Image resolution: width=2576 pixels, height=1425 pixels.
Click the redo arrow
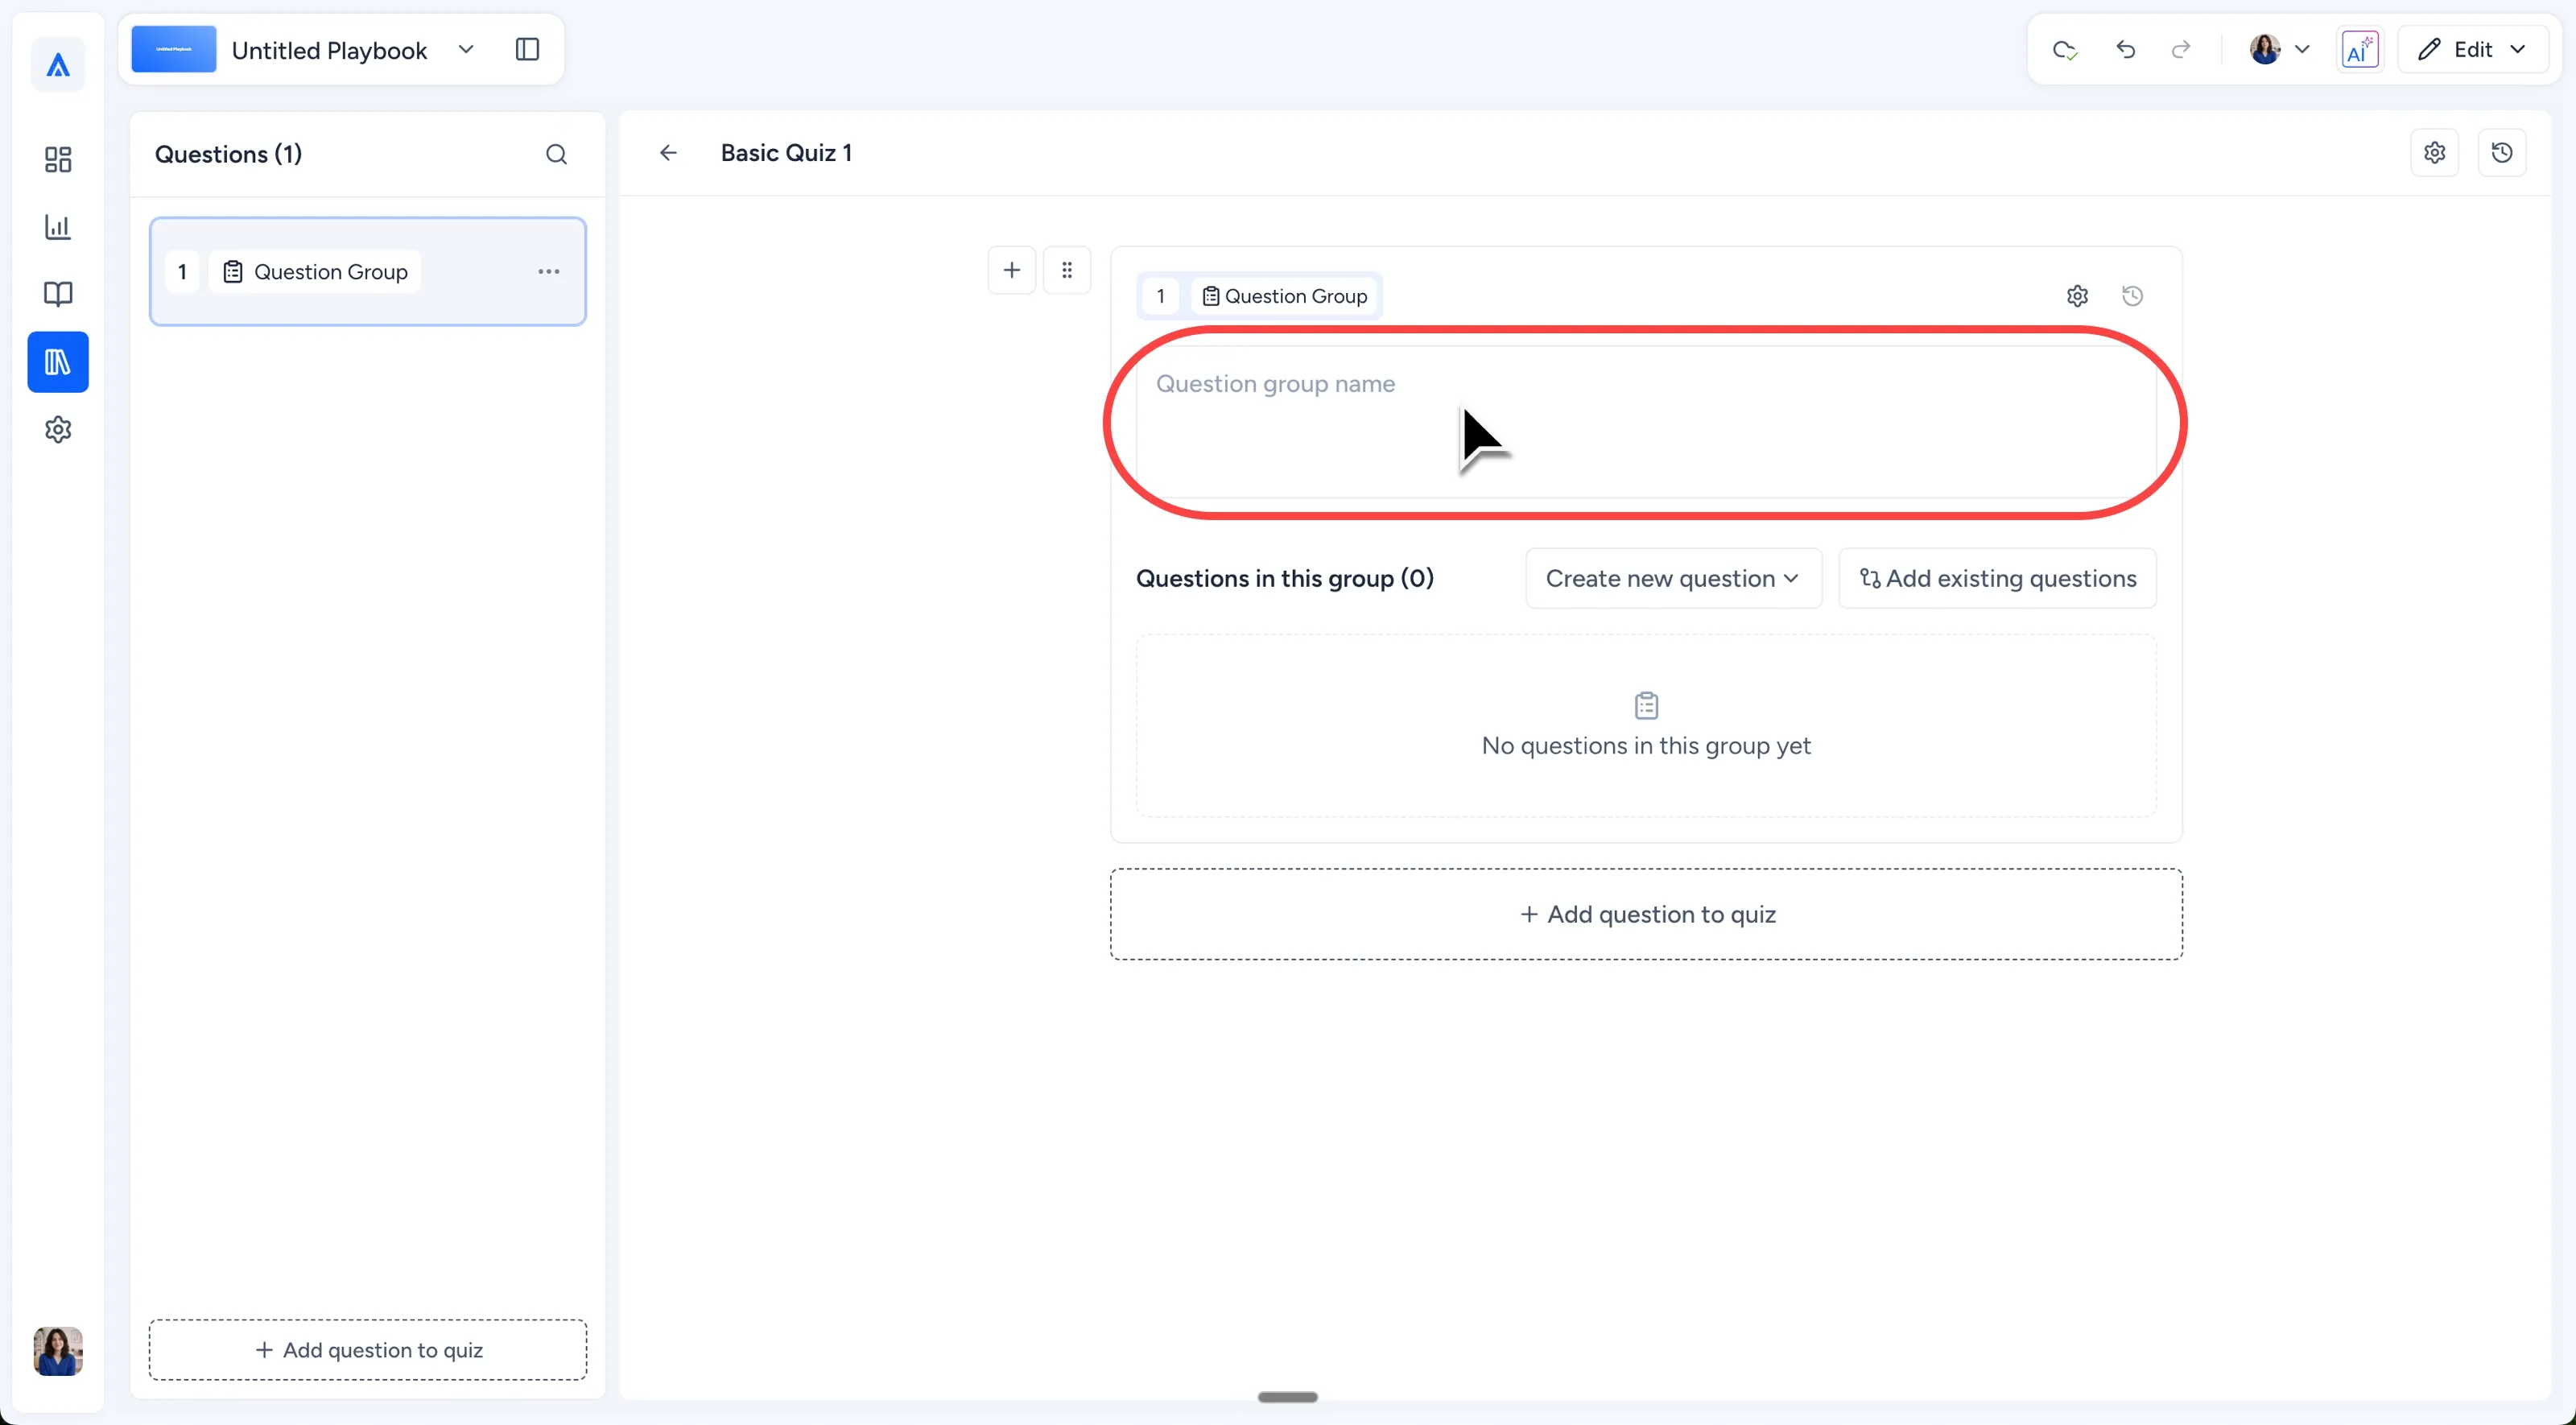click(2181, 49)
